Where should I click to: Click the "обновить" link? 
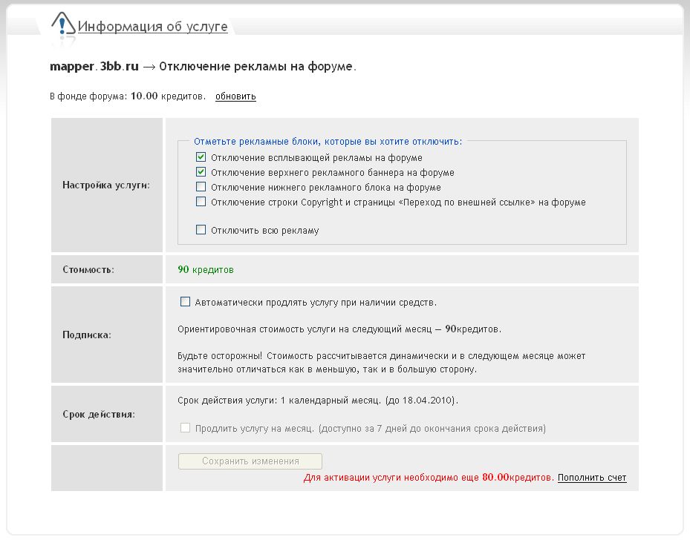235,96
